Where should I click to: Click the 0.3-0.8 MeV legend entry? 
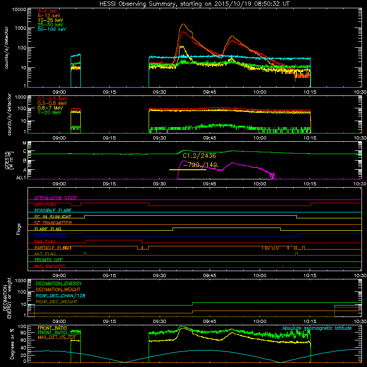point(52,103)
